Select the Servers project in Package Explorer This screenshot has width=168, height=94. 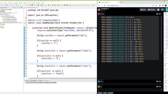coord(2,27)
